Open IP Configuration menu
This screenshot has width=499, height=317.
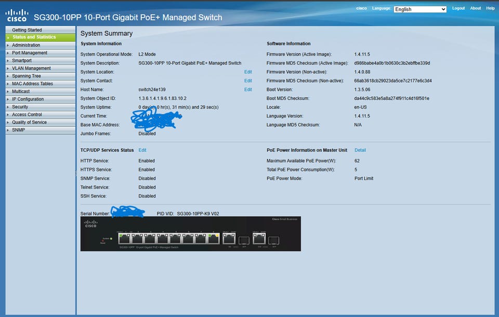41,99
